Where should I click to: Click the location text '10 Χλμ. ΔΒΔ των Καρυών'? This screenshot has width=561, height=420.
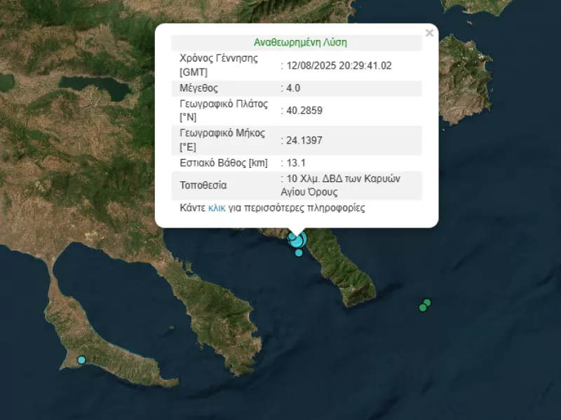click(344, 178)
